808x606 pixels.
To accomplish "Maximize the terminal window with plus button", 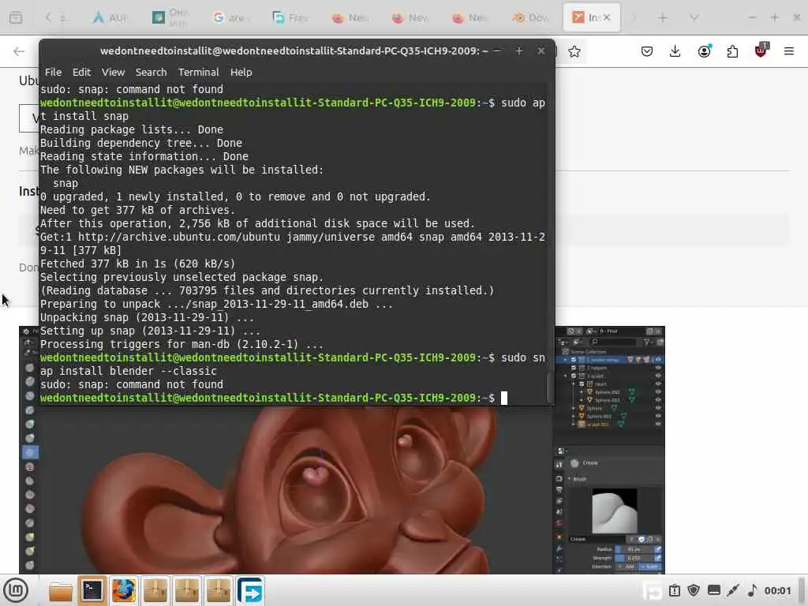I will tap(519, 50).
